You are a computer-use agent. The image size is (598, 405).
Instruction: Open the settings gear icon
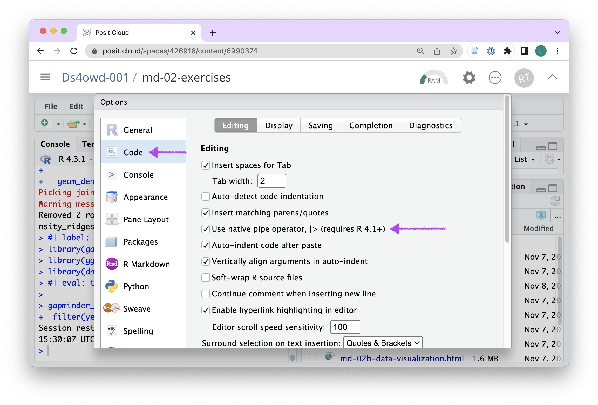coord(469,78)
